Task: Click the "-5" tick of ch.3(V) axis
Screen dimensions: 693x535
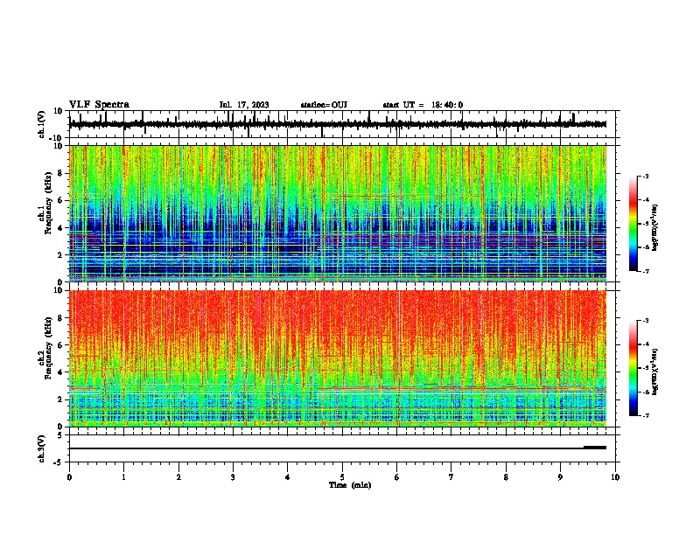Action: coord(59,462)
